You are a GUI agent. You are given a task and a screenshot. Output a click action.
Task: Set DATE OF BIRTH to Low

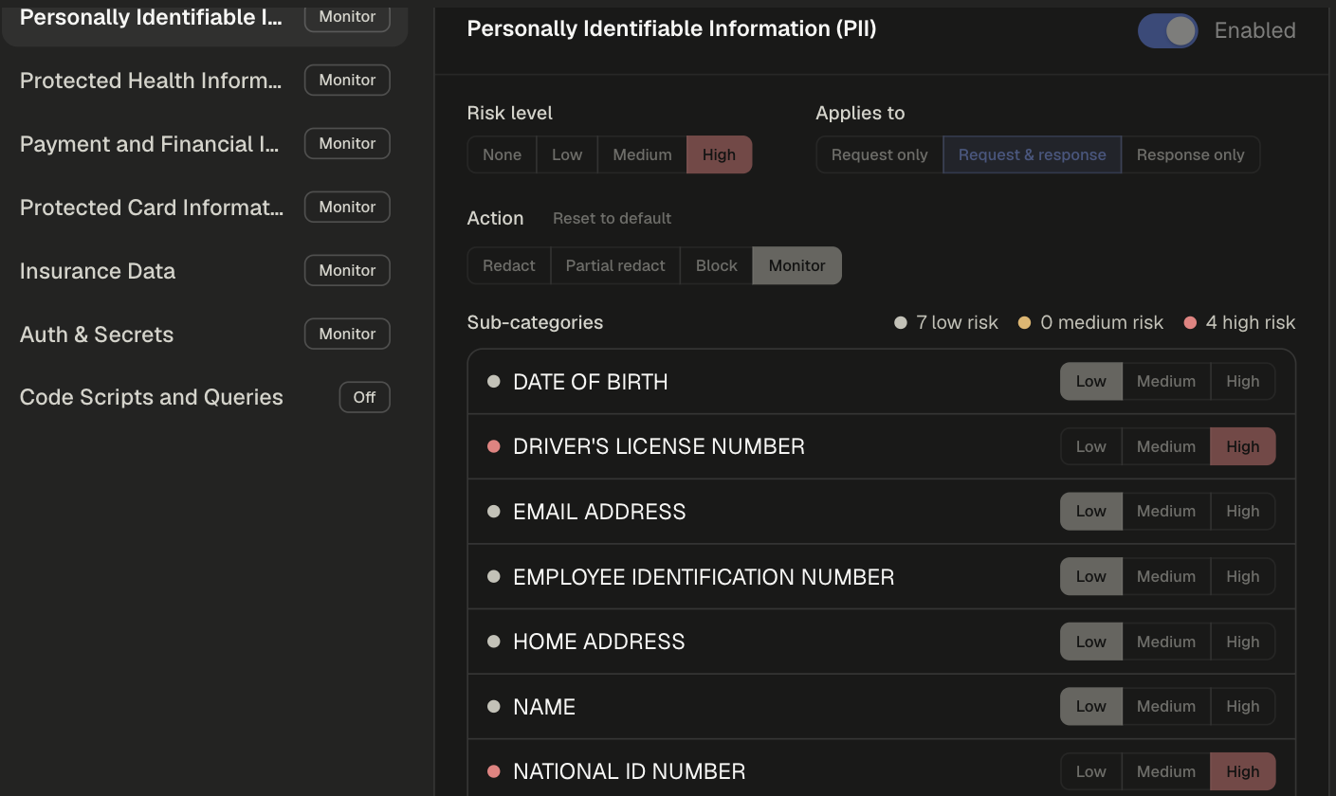(1090, 381)
